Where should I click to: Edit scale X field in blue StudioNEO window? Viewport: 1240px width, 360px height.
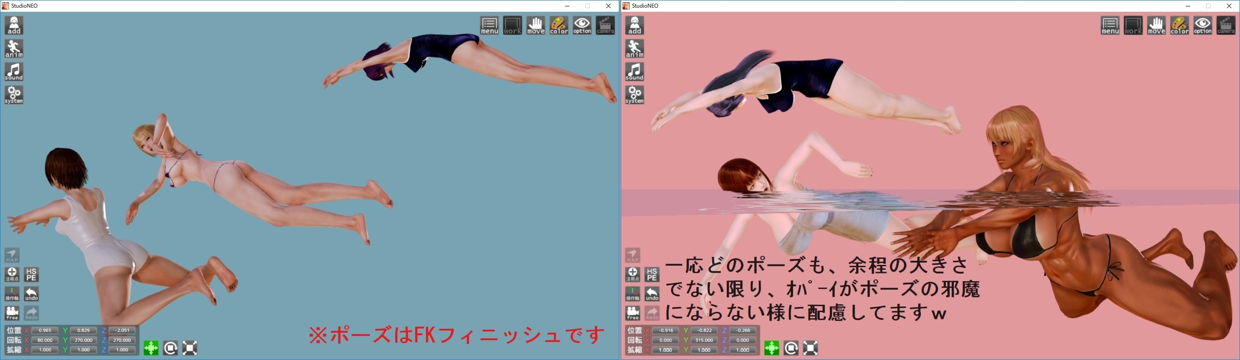click(x=45, y=350)
